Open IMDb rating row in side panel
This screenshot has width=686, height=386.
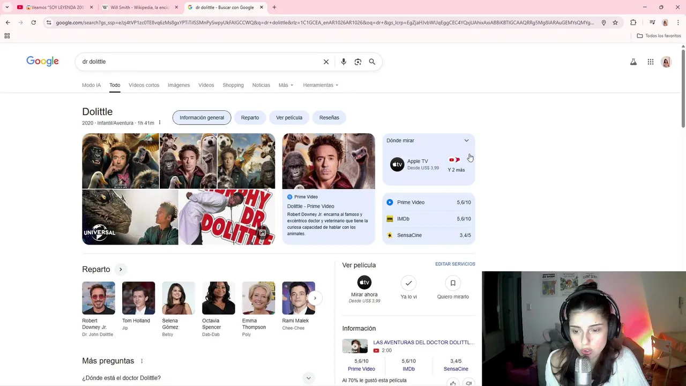(x=429, y=219)
